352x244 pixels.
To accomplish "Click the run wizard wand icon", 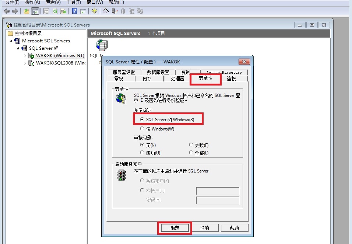I will point(106,11).
